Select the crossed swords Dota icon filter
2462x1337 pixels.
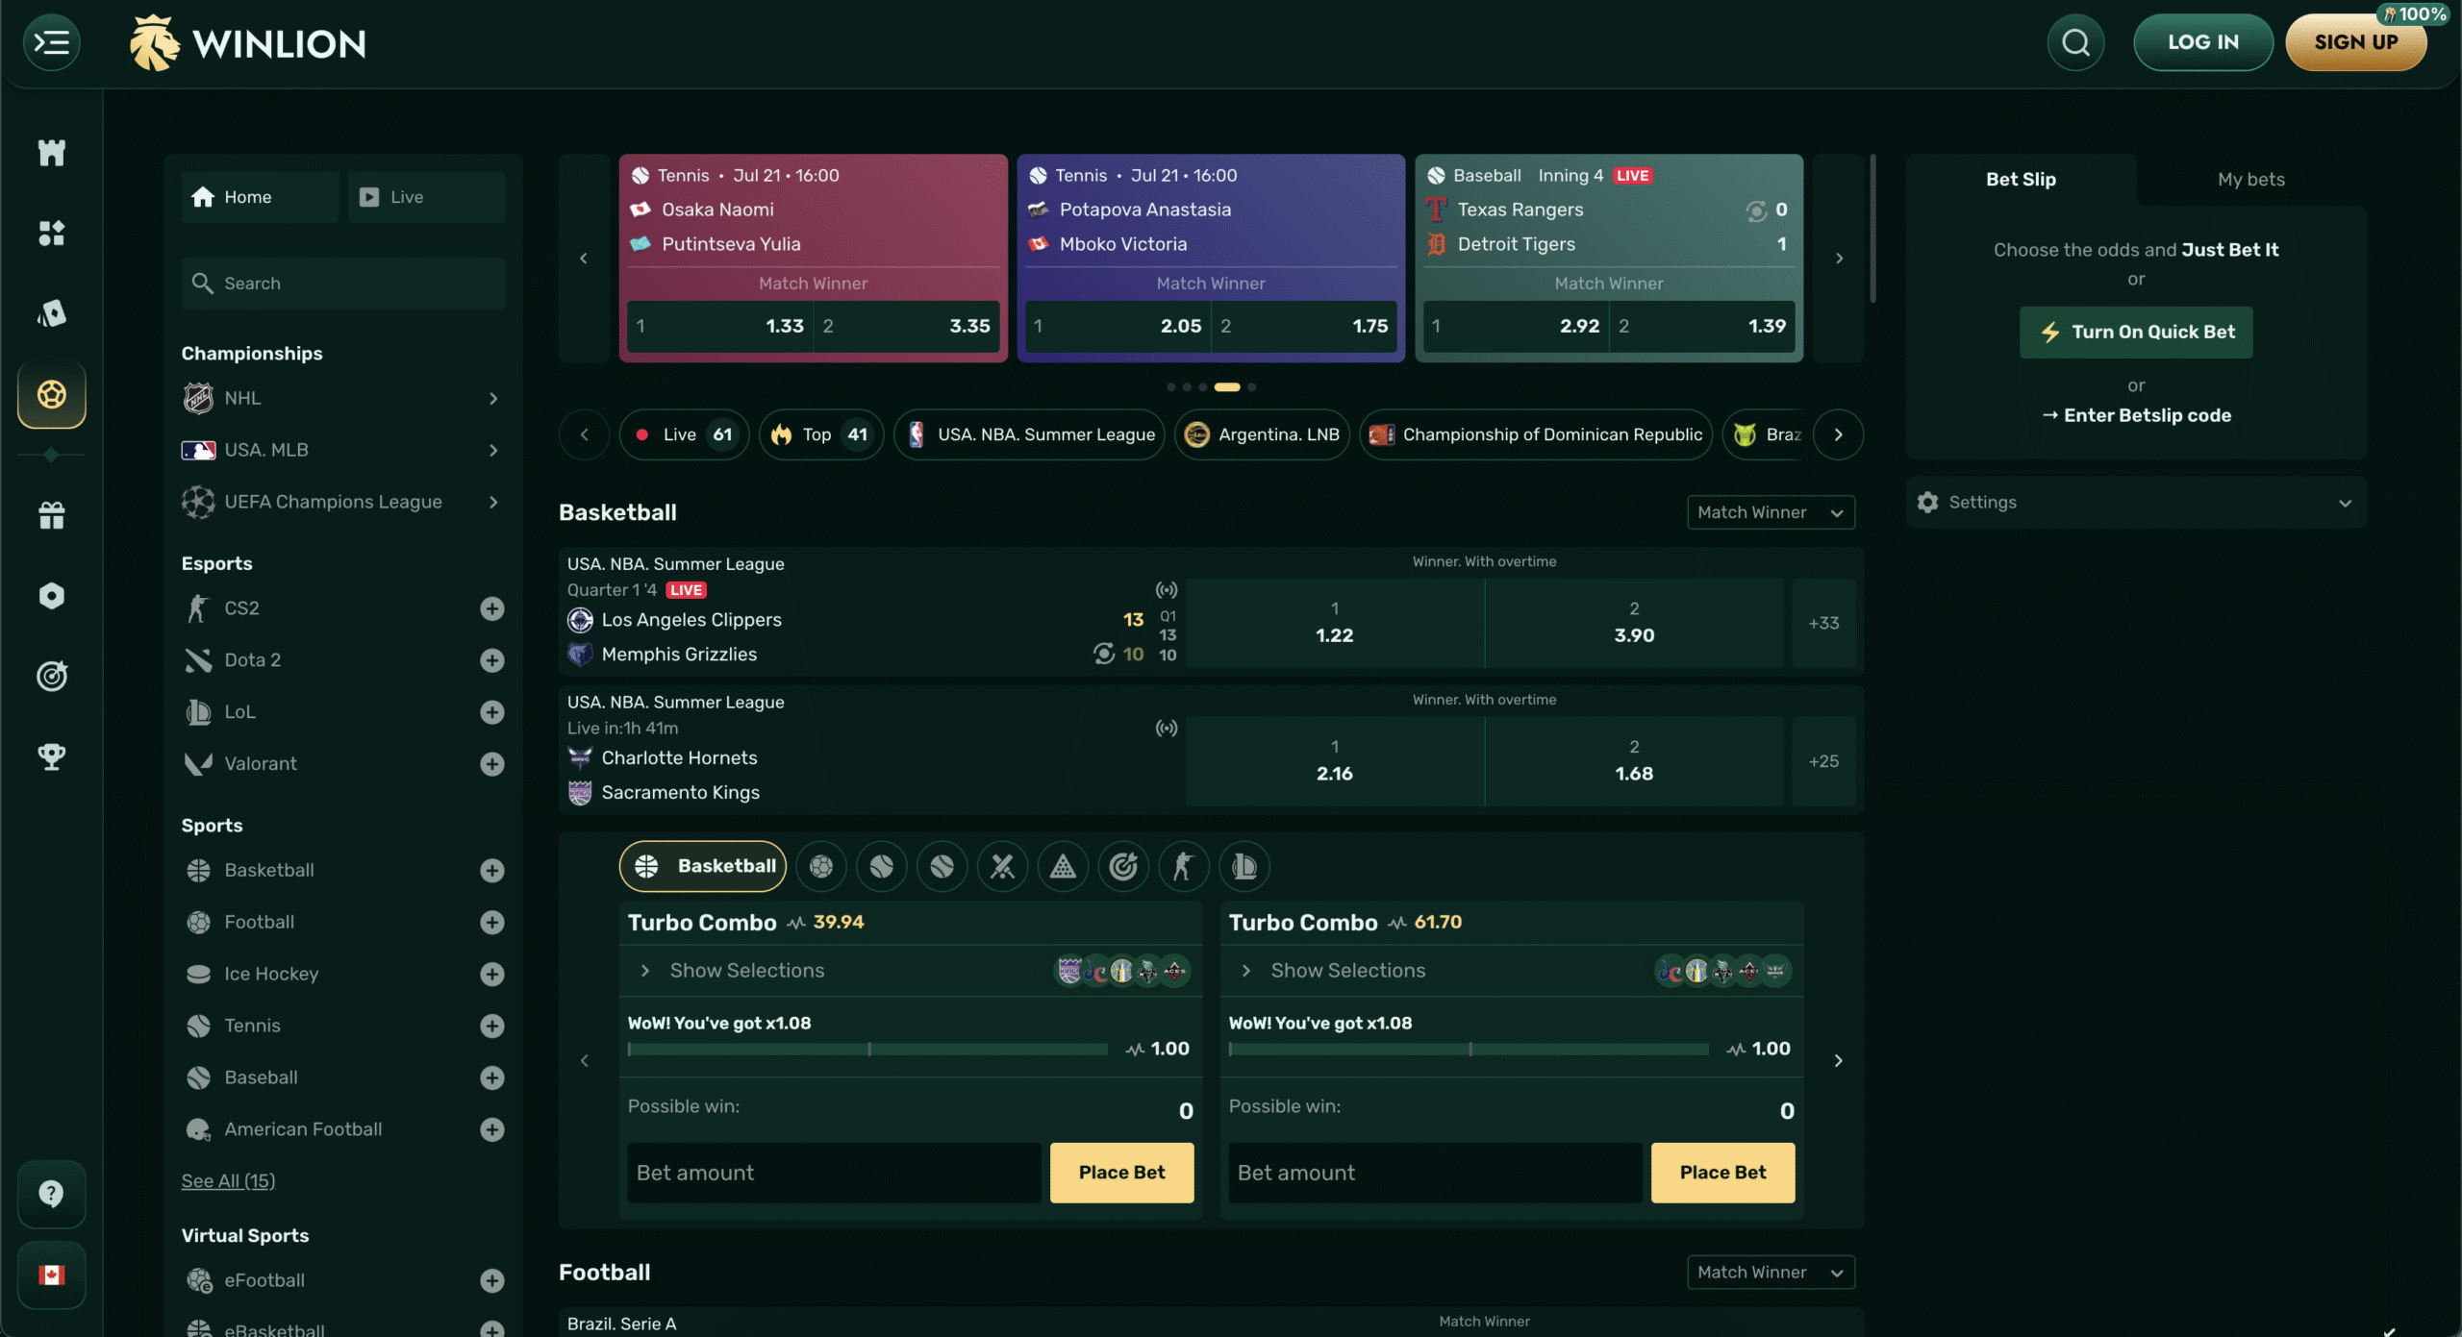click(x=1003, y=866)
